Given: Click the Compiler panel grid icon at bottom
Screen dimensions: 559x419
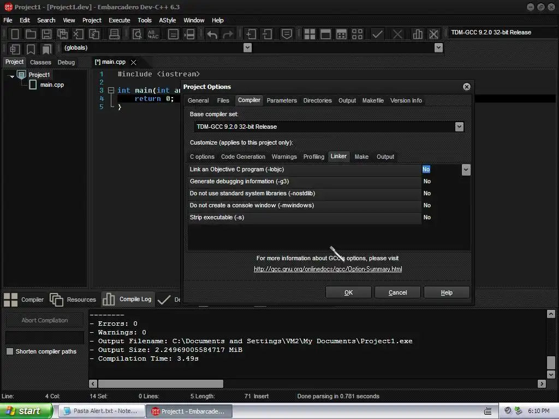Looking at the screenshot, I should [11, 300].
